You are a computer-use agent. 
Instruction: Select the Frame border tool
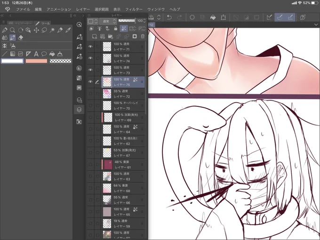pyautogui.click(x=20, y=54)
